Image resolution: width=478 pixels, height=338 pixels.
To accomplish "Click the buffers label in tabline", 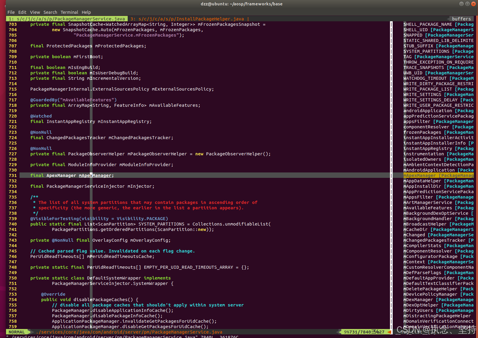I will (x=461, y=19).
